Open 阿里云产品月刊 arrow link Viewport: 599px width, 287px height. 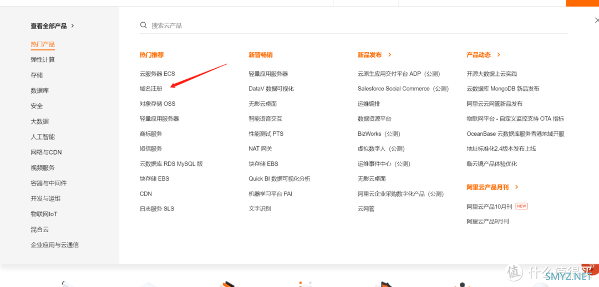(x=516, y=187)
